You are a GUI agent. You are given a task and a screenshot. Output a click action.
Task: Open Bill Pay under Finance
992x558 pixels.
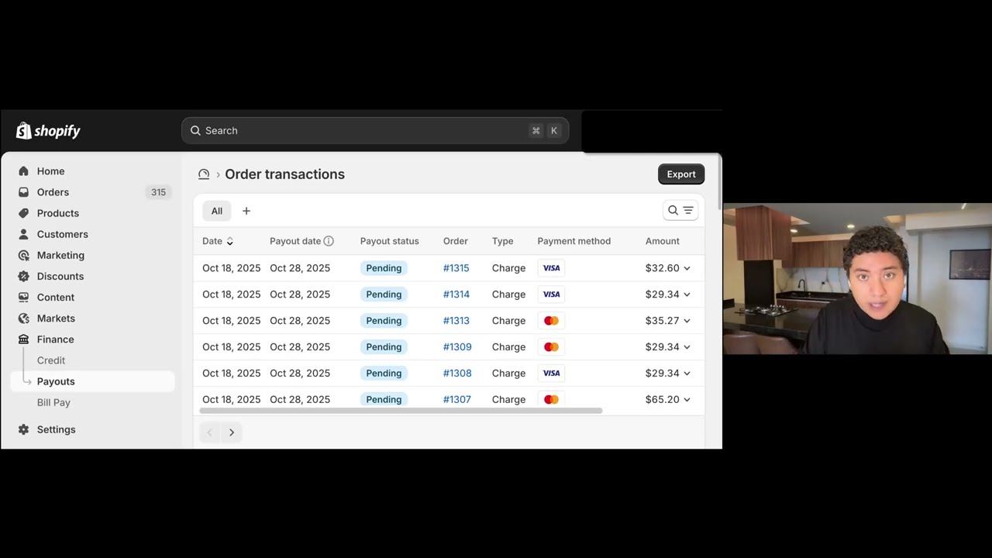[x=53, y=402]
